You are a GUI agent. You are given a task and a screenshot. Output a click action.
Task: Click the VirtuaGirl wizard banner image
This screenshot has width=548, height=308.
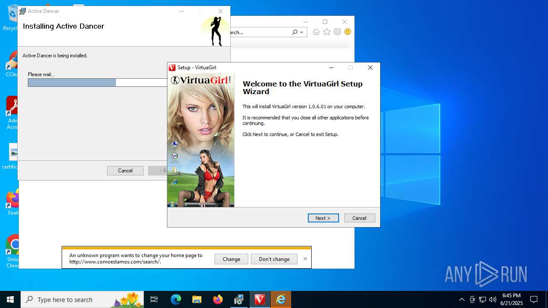[201, 140]
